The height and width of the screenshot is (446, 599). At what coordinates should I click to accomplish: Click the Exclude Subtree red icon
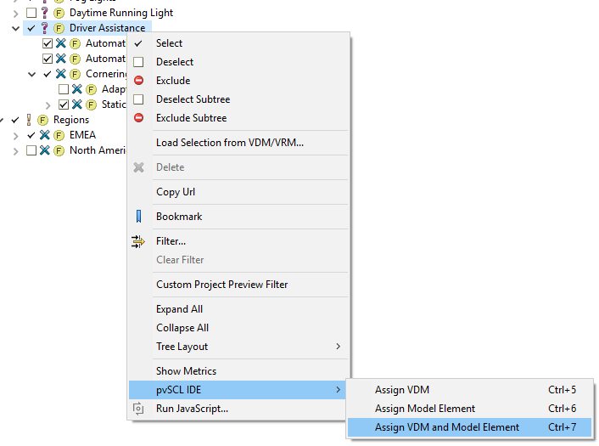pyautogui.click(x=138, y=118)
